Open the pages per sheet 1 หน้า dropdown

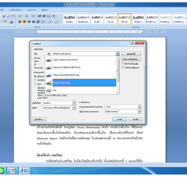[140, 107]
